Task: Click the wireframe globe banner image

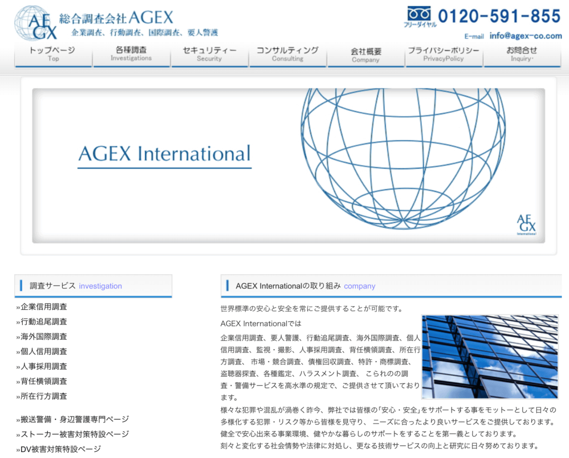Action: [402, 158]
